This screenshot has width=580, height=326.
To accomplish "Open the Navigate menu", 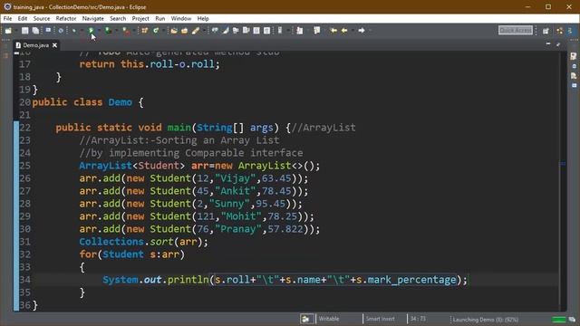I will pyautogui.click(x=92, y=18).
